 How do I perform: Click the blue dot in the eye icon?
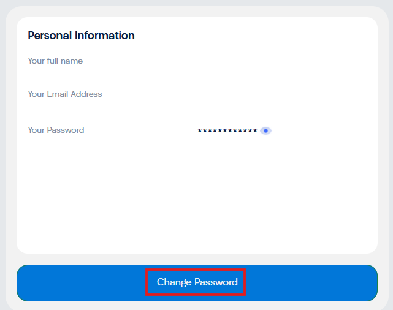tap(265, 130)
